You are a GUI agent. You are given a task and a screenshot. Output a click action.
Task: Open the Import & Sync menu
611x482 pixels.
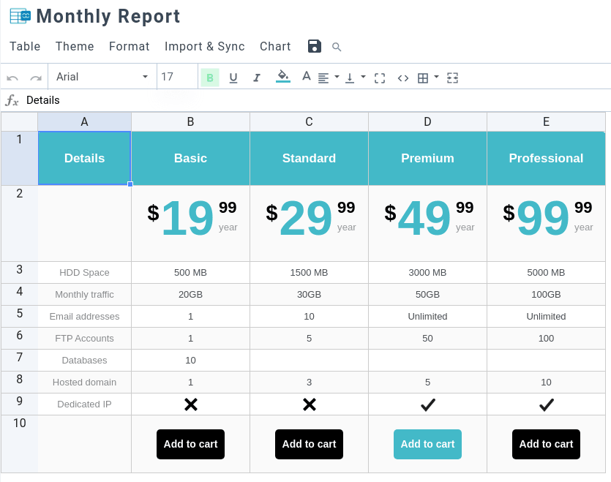click(205, 47)
